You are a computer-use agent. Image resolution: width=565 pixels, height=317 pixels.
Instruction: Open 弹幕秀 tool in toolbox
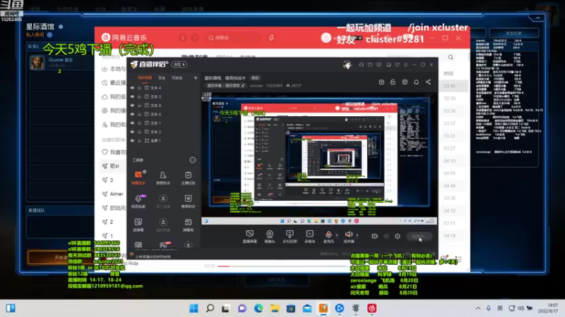coord(188,225)
